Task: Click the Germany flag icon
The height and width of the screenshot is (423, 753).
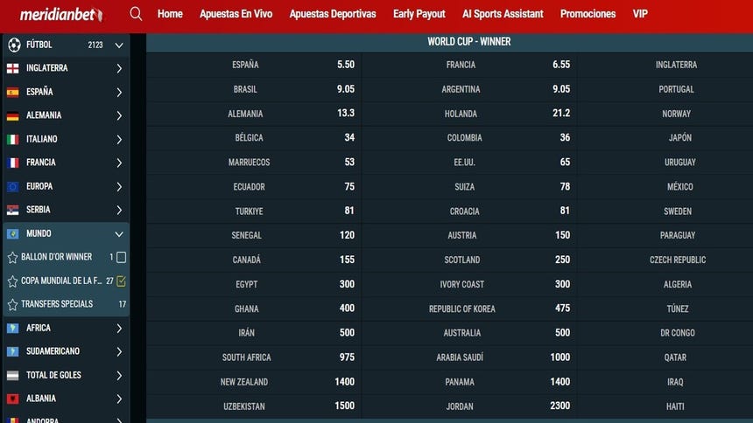Action: tap(12, 115)
